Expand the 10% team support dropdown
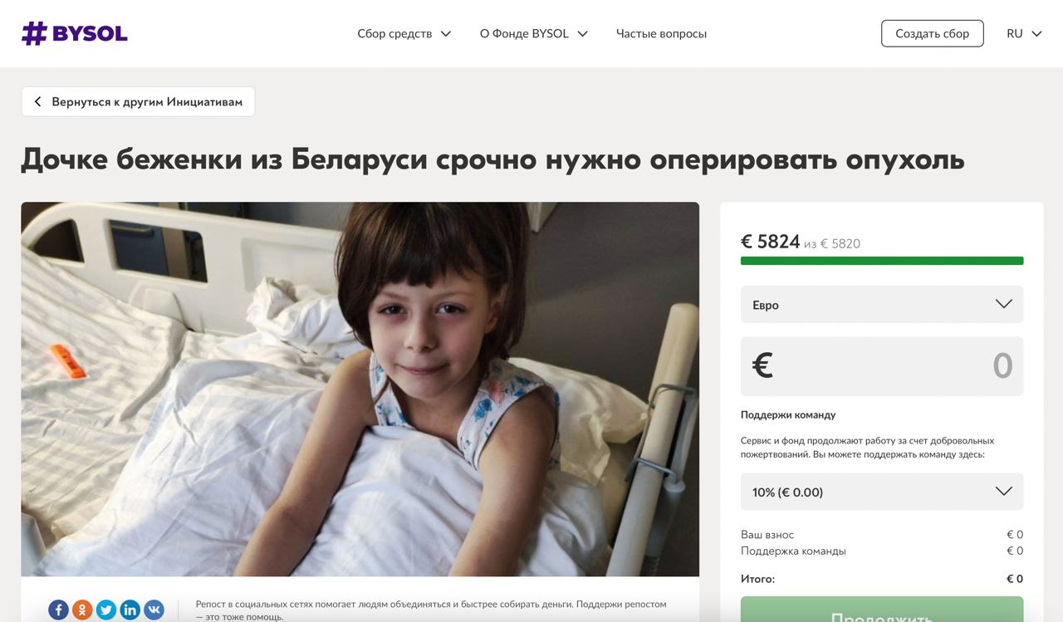Viewport: 1063px width, 622px height. (882, 492)
